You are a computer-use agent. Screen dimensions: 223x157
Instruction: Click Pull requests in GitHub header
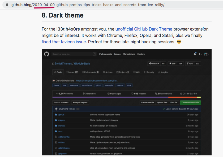(x=105, y=54)
